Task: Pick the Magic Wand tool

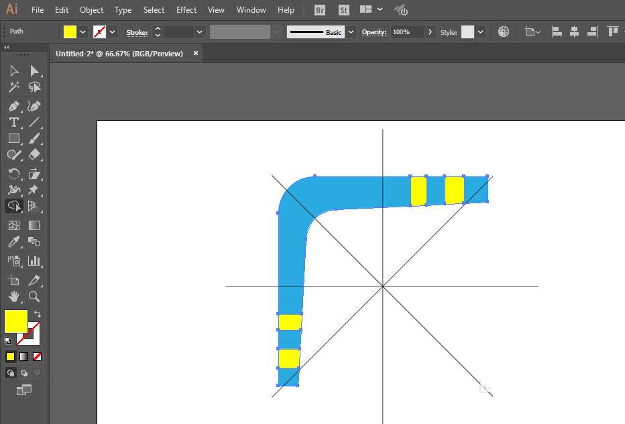Action: 13,87
